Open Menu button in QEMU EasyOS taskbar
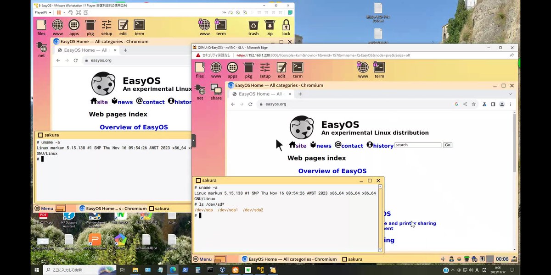The width and height of the screenshot is (551, 275). 202,259
